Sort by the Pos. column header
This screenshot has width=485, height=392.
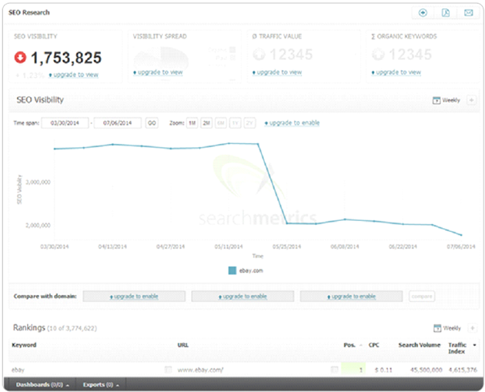click(350, 345)
